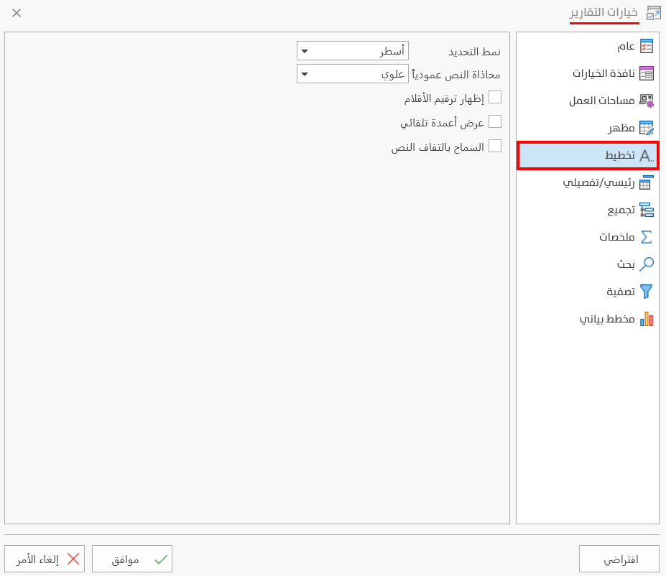Expand محاذاة النص عمودياً selector
This screenshot has height=576, width=666.
point(305,73)
